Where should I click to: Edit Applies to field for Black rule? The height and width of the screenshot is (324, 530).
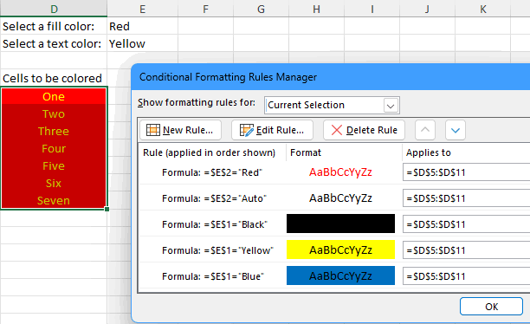tap(467, 224)
